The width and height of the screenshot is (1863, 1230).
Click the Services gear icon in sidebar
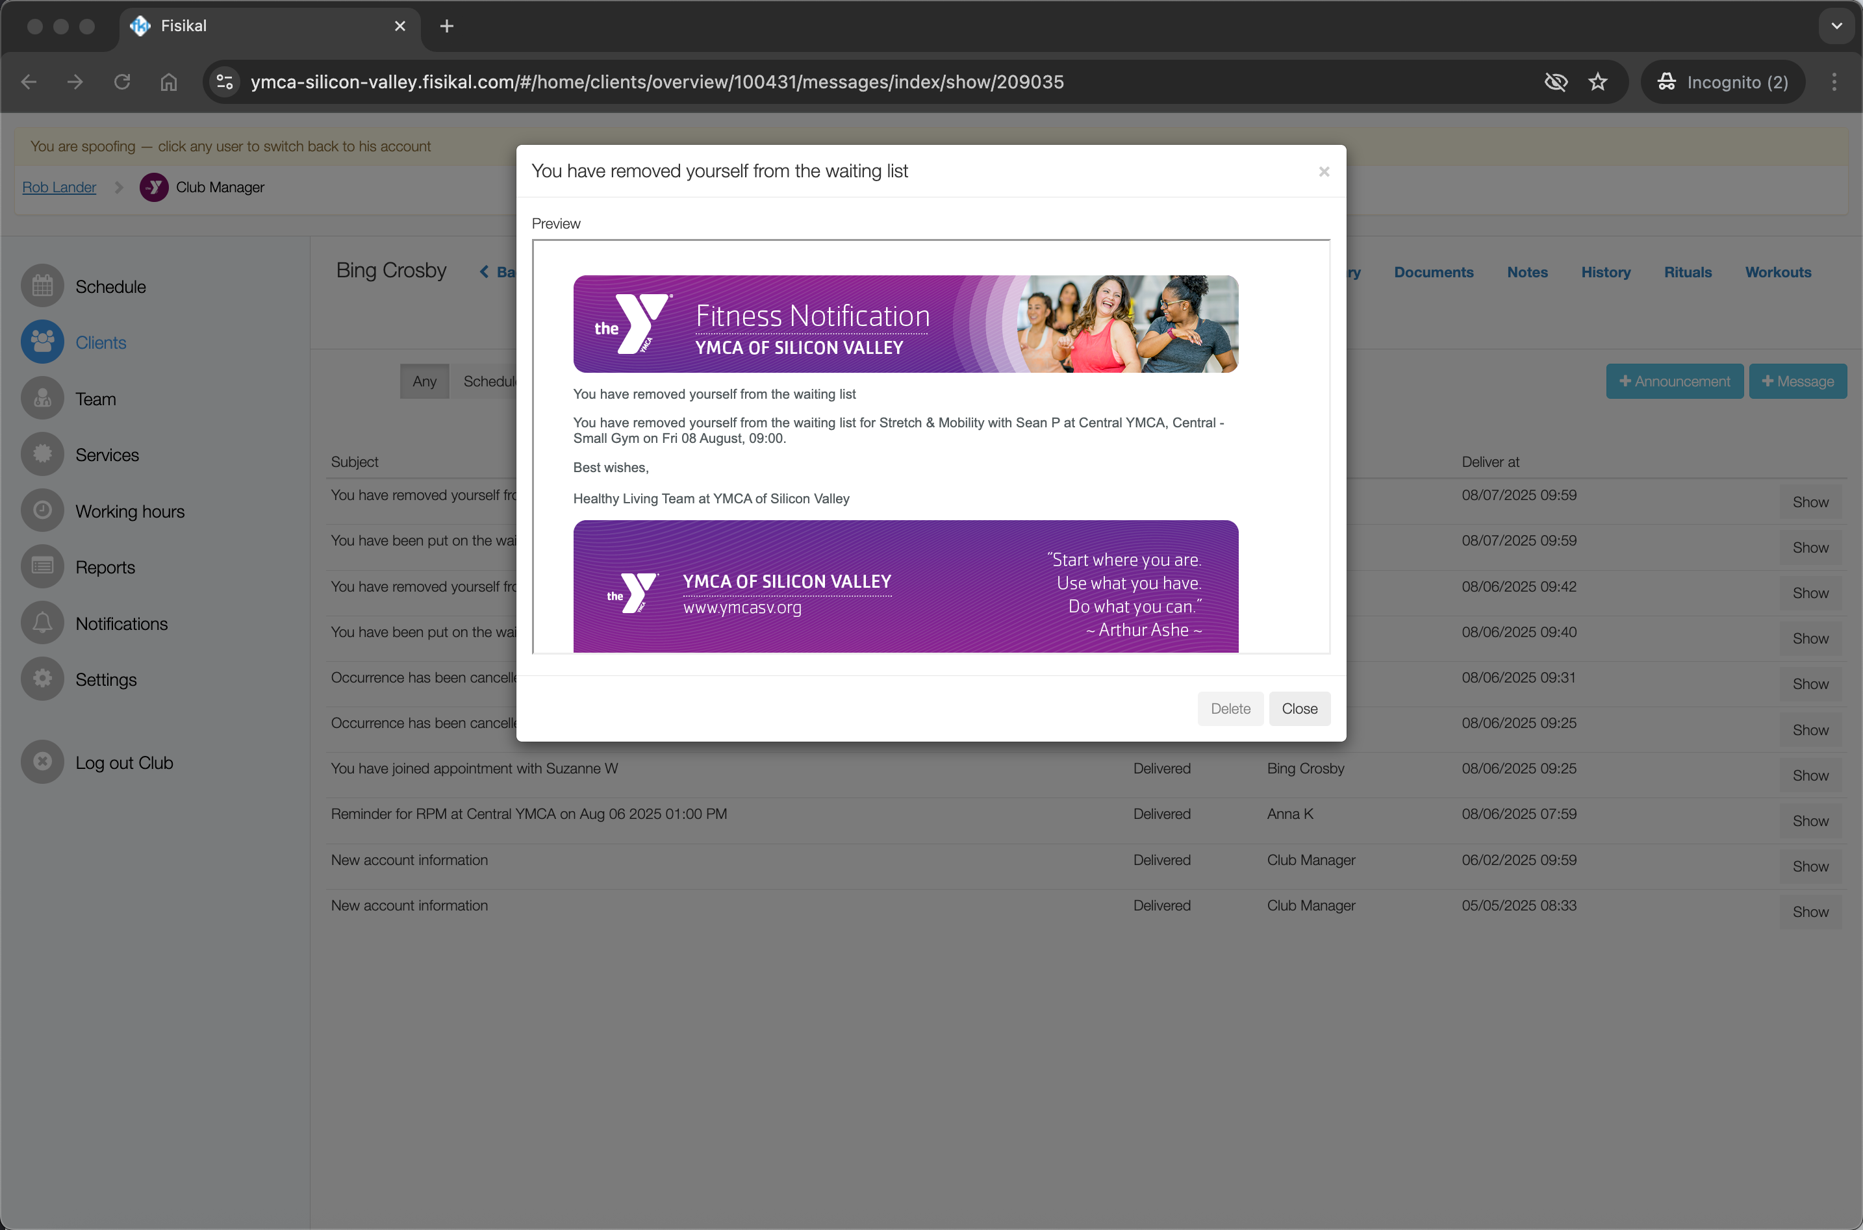42,454
